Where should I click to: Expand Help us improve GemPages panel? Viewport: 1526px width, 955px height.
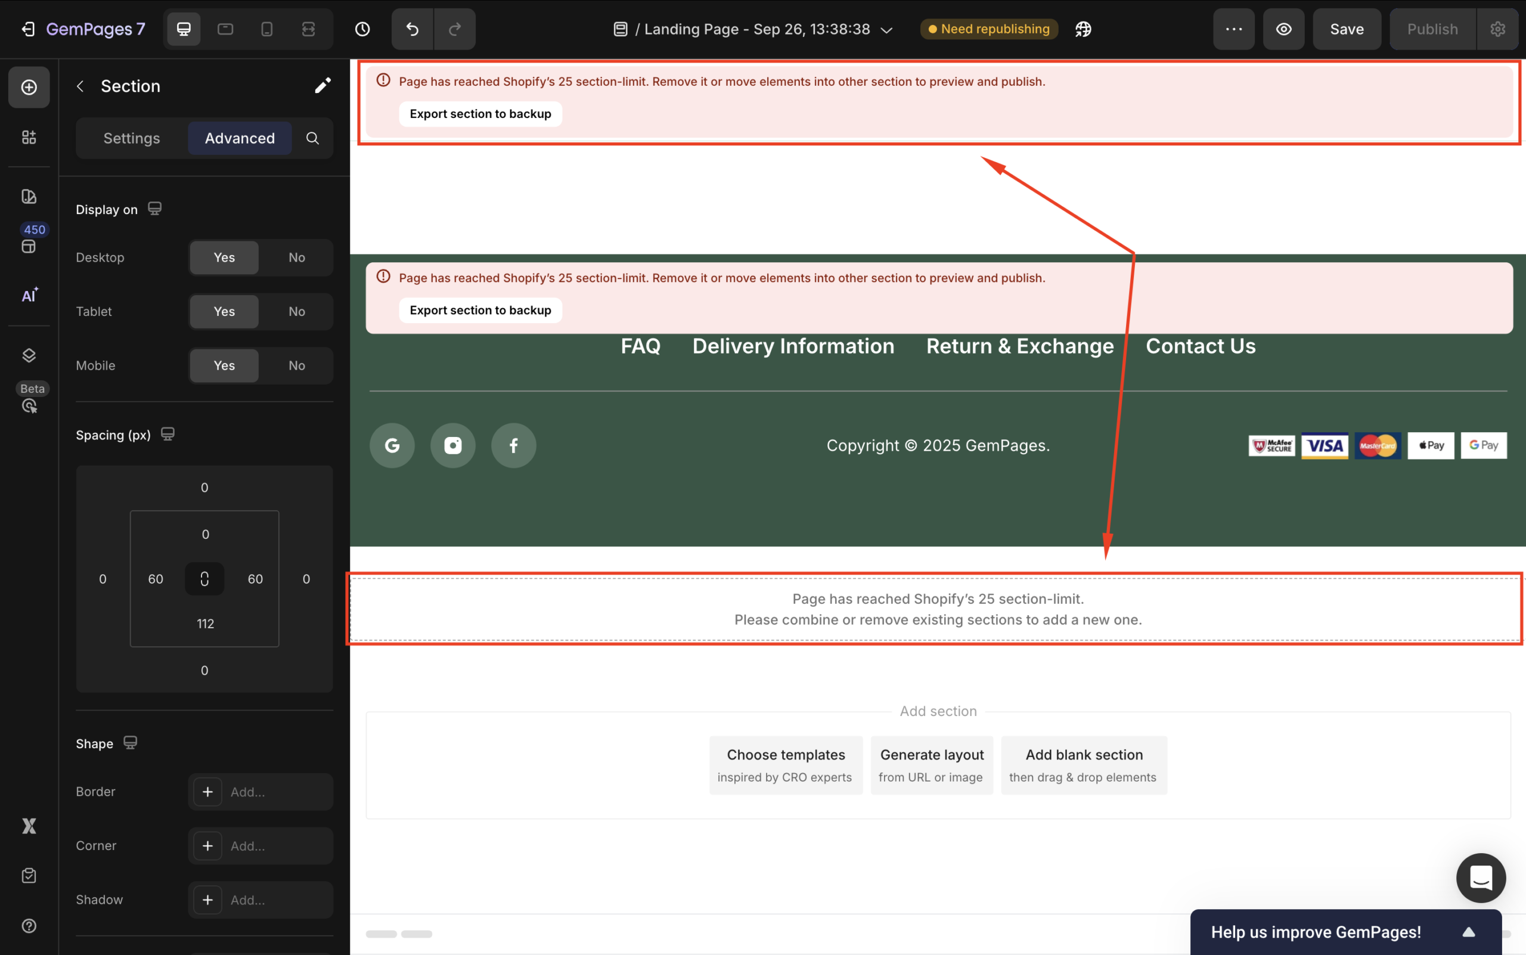click(1468, 932)
